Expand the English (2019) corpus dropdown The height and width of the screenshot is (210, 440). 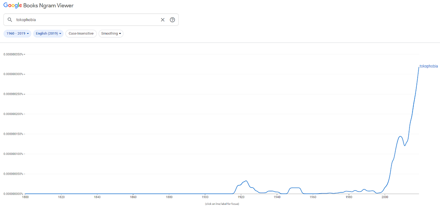point(48,34)
